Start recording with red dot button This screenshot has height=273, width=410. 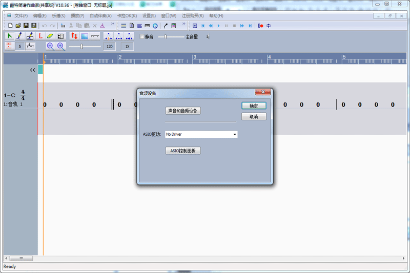(261, 26)
